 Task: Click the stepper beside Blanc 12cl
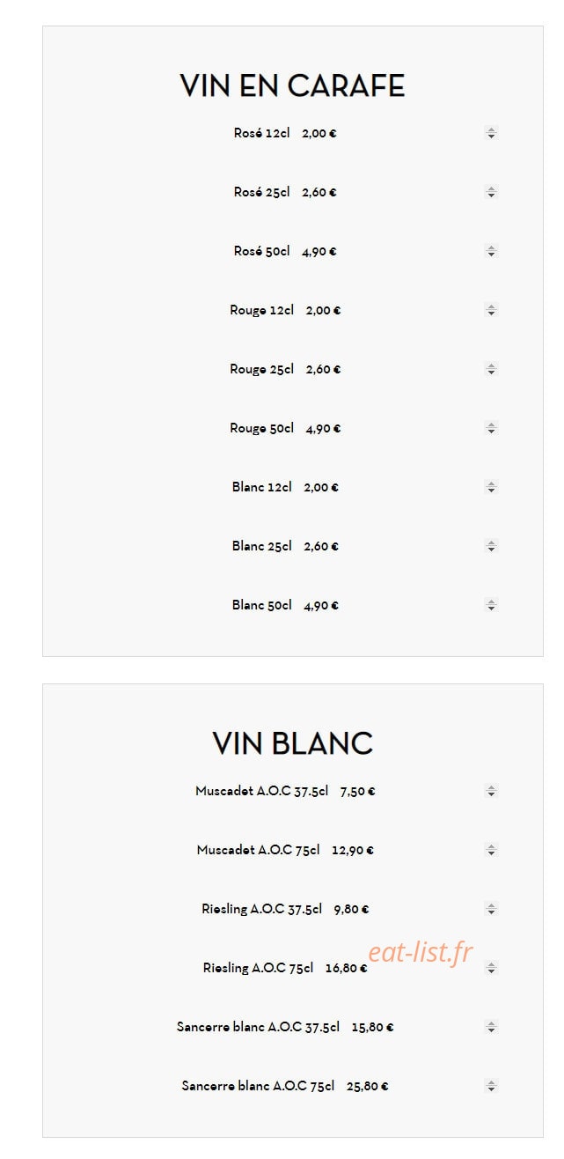coord(492,487)
